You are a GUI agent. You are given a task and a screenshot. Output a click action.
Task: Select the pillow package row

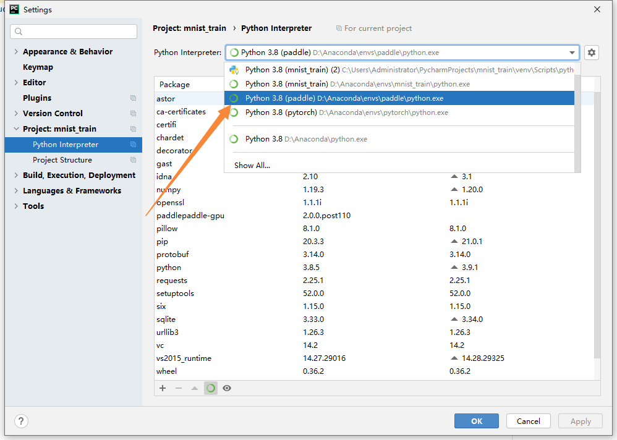click(x=374, y=229)
